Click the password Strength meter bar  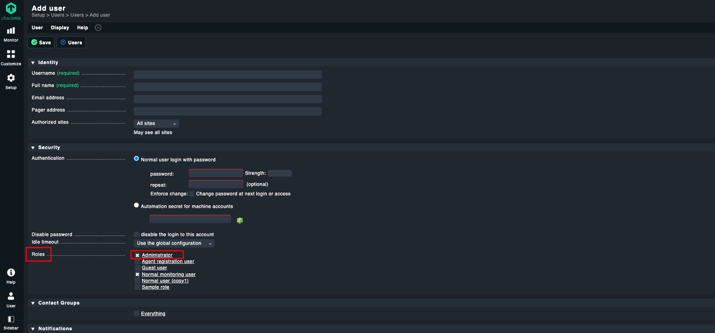pyautogui.click(x=280, y=173)
